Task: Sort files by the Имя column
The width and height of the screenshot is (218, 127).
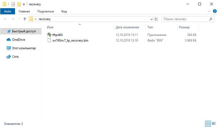Action: tap(50, 27)
